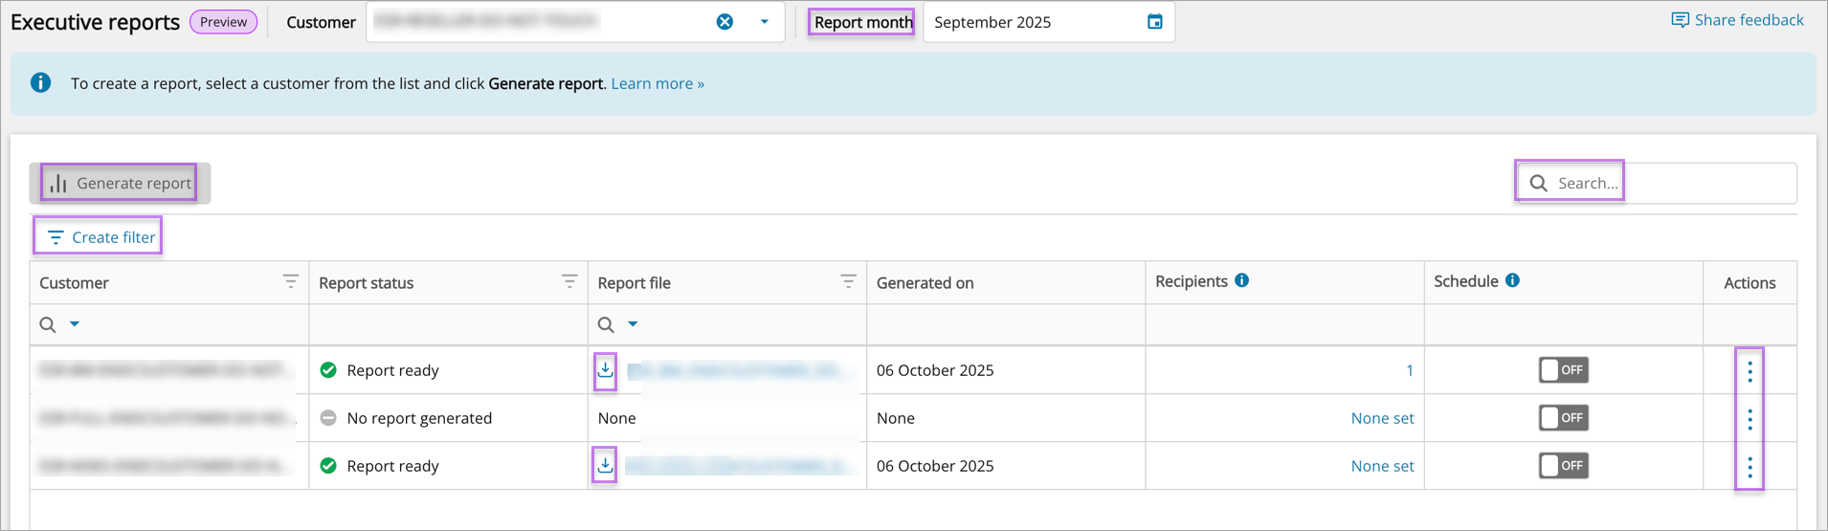
Task: Download the first row's report file
Action: pyautogui.click(x=605, y=370)
